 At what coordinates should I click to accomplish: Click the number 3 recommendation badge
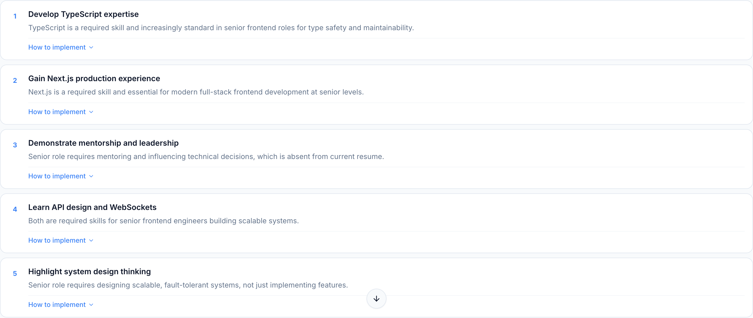(15, 145)
